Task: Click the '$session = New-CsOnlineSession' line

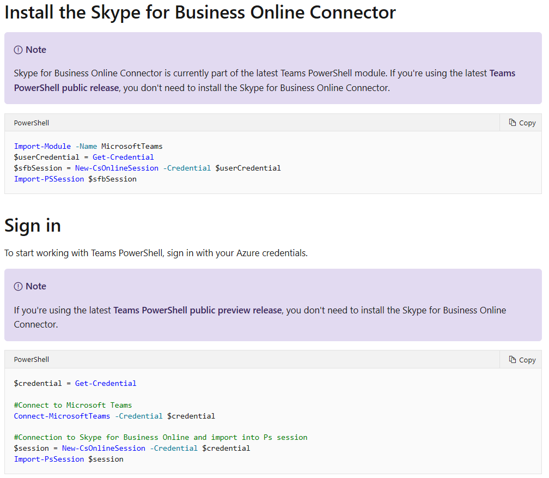Action: pyautogui.click(x=132, y=448)
